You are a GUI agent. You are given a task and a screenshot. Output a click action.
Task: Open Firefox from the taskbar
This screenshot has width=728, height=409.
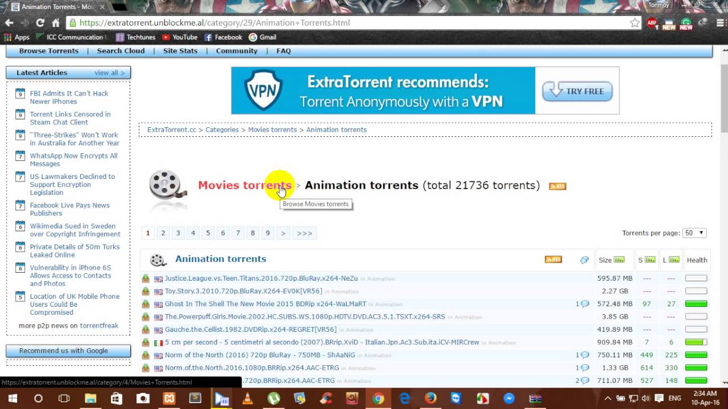431,398
